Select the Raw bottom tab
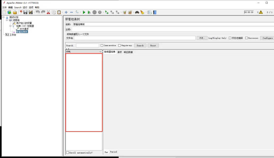Screen dimensions: 274x158 (x=106, y=152)
